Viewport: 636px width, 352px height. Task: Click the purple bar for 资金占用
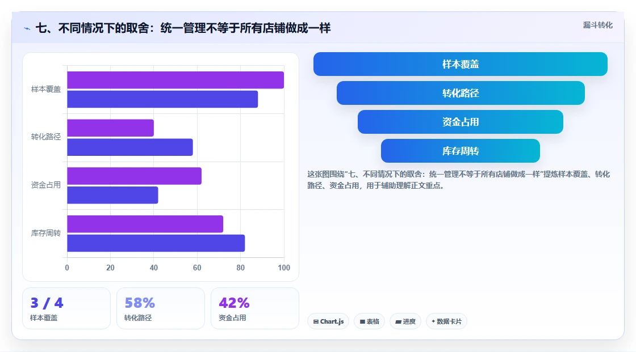pos(134,176)
